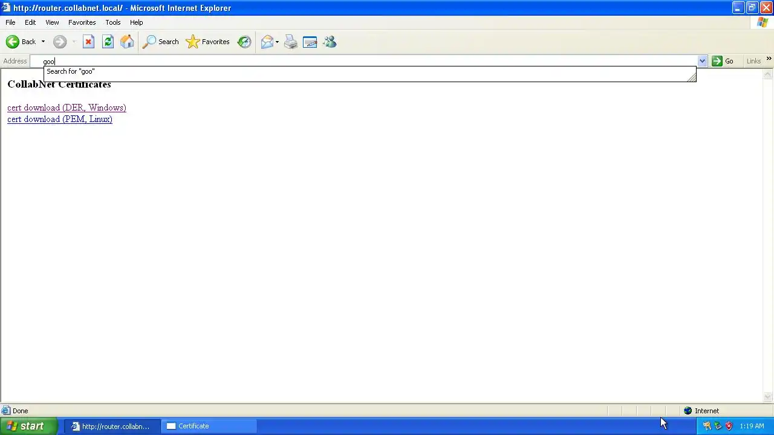The height and width of the screenshot is (435, 774).
Task: Click the autocomplete list resize grip
Action: (691, 77)
